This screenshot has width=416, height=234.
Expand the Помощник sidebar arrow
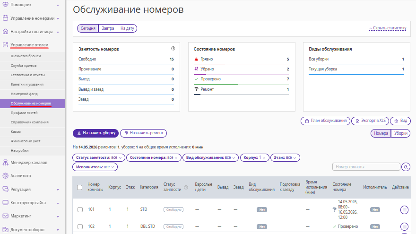click(x=58, y=5)
